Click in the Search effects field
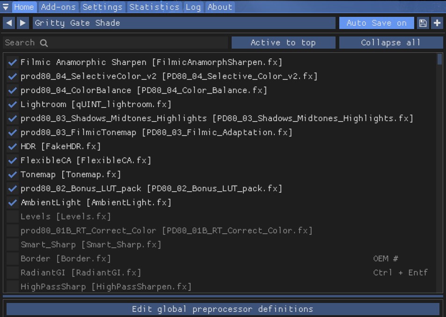The height and width of the screenshot is (317, 446). tap(115, 43)
